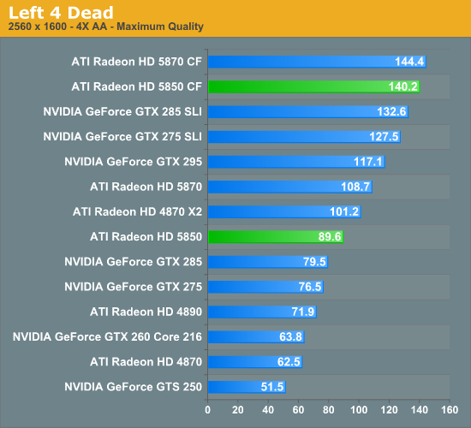
Task: Click the 132.6 bar value
Action: pyautogui.click(x=391, y=111)
